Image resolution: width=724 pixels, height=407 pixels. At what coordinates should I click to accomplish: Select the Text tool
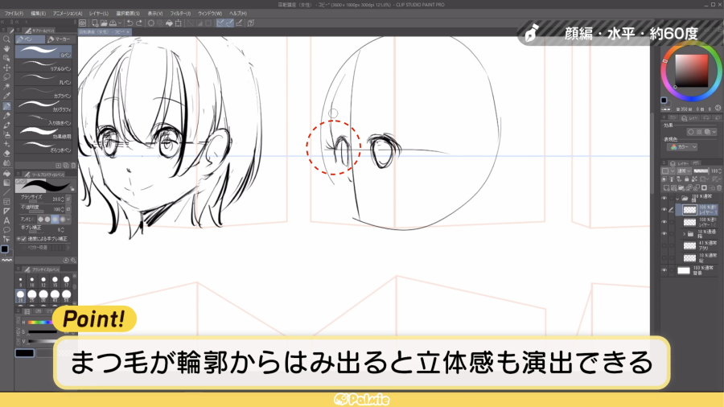(x=6, y=220)
